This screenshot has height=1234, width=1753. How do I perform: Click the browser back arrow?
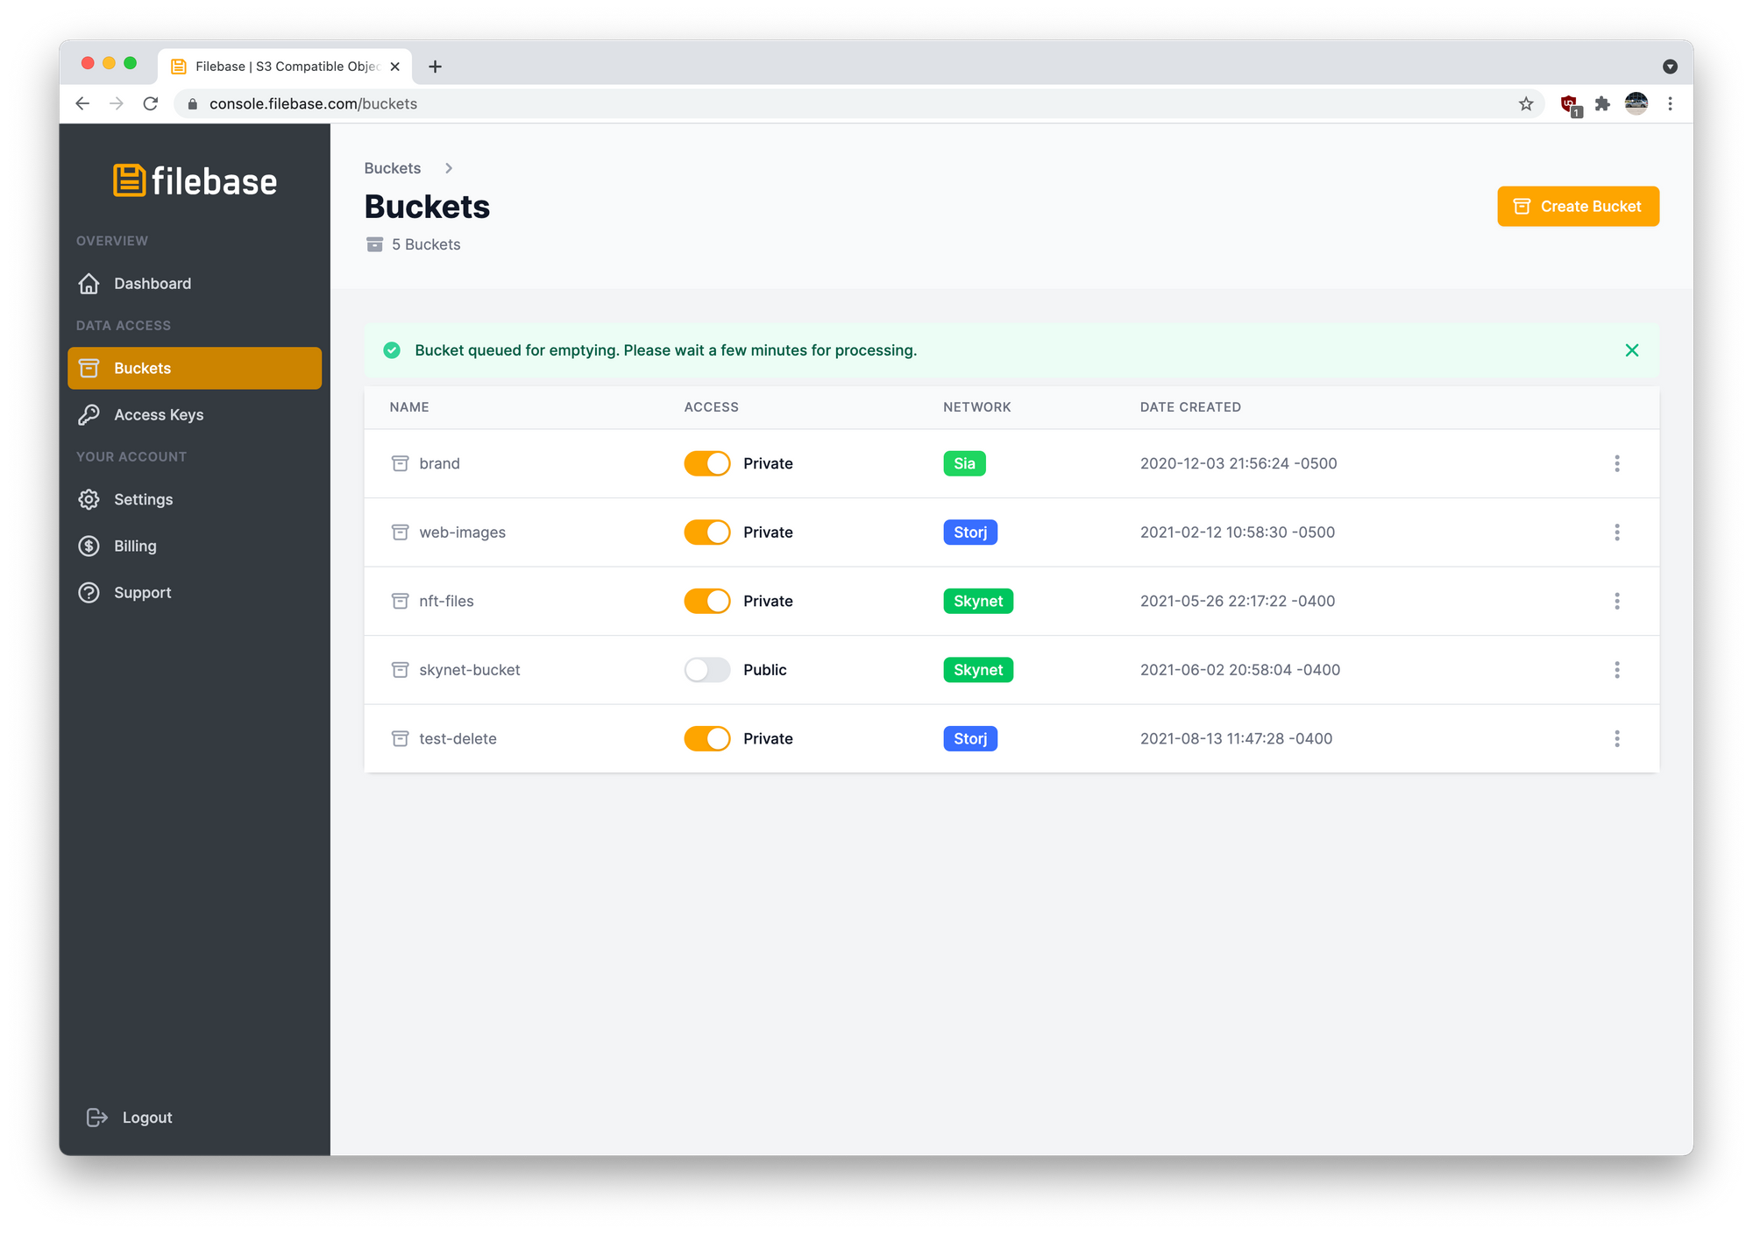(82, 103)
